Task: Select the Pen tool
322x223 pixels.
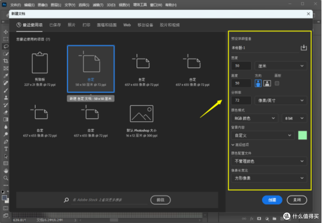Action: 6,141
